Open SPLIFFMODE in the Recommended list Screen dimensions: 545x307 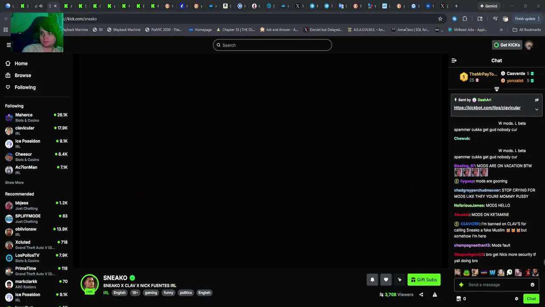(36, 219)
